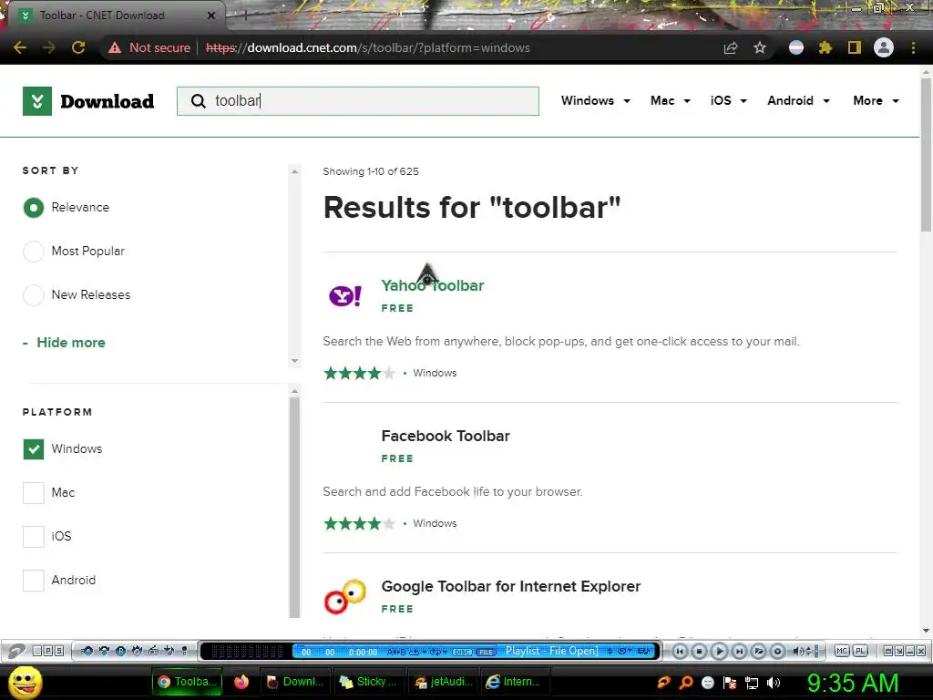Open jetAudio playlist with PL button
The image size is (933, 700).
pos(860,651)
